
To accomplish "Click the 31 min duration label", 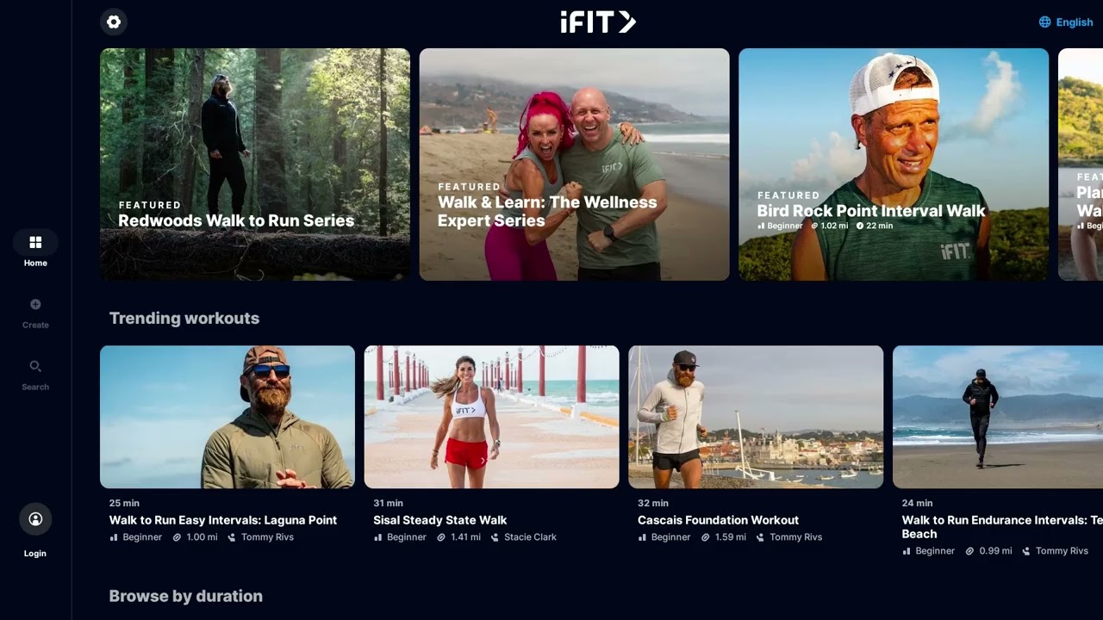I will coord(389,503).
